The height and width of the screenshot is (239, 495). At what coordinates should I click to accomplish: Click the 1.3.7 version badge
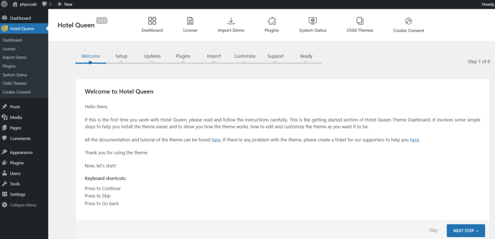click(102, 20)
